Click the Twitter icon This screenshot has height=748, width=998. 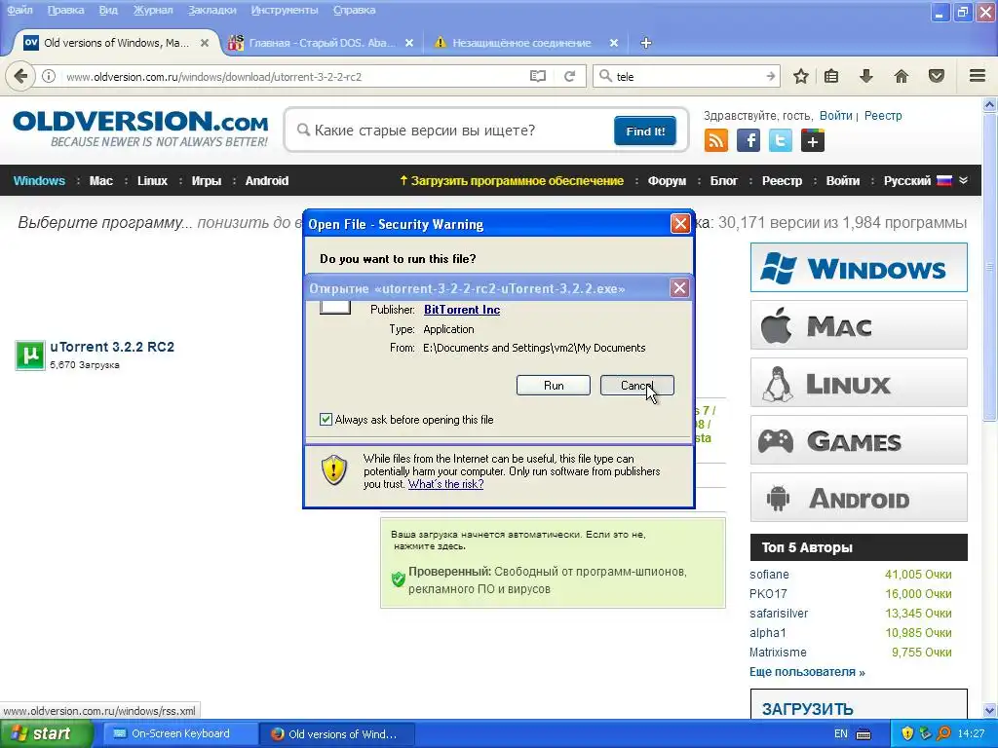click(781, 140)
